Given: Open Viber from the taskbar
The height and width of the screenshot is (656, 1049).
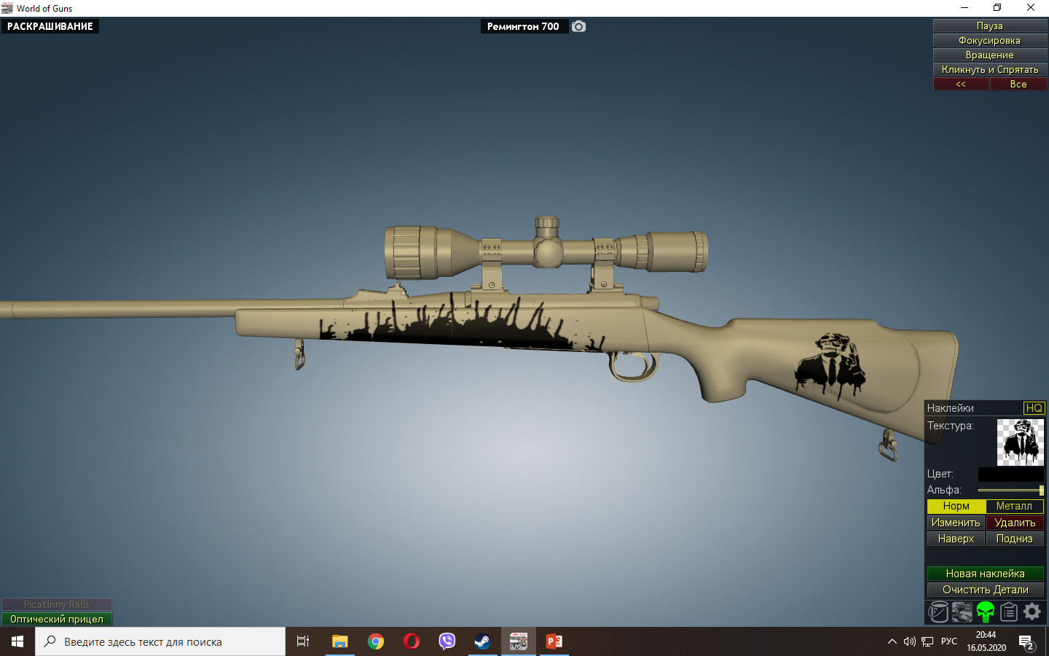Looking at the screenshot, I should pos(447,641).
